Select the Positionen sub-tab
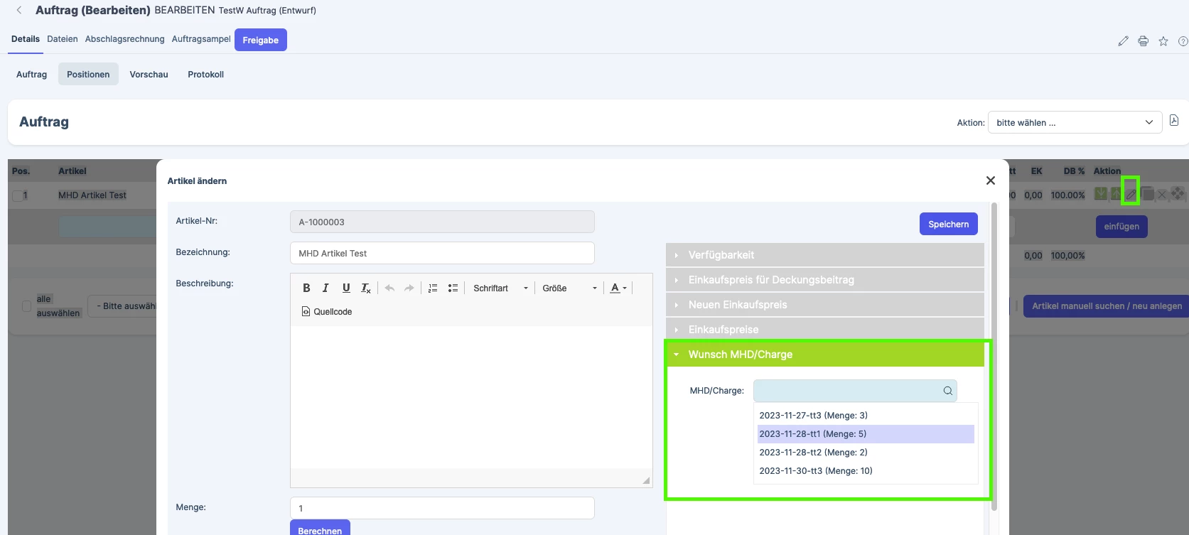1189x535 pixels. (88, 75)
